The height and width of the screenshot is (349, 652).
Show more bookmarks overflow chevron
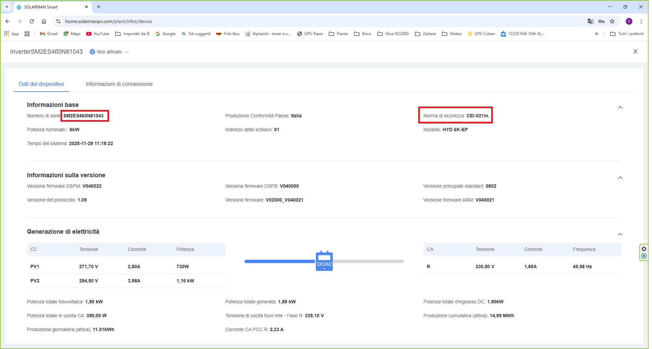tap(596, 34)
